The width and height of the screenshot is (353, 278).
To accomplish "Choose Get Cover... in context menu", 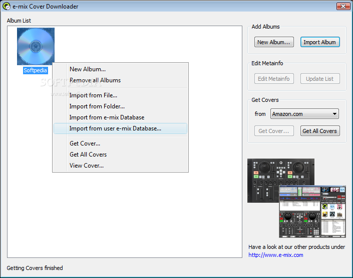I will pos(120,144).
